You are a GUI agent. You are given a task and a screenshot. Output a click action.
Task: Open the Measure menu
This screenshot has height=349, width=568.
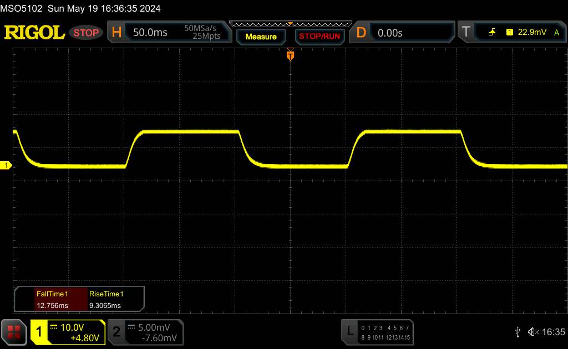click(261, 37)
